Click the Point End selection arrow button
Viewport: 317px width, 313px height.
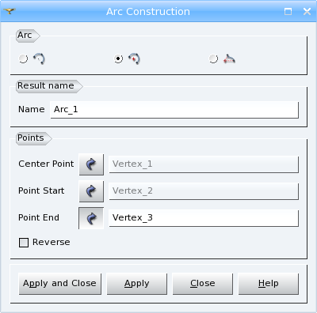(91, 218)
